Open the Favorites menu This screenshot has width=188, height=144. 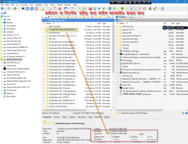(24, 5)
